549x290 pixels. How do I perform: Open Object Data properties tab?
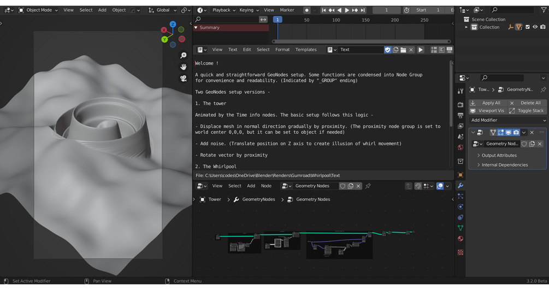coord(461,228)
